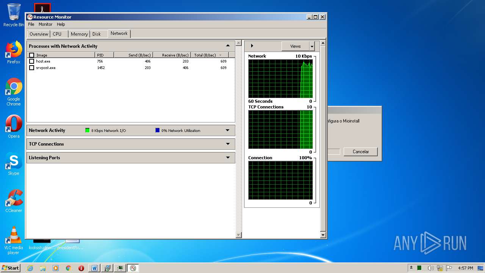Open VLC media player shortcut
The image size is (485, 273).
[14, 240]
